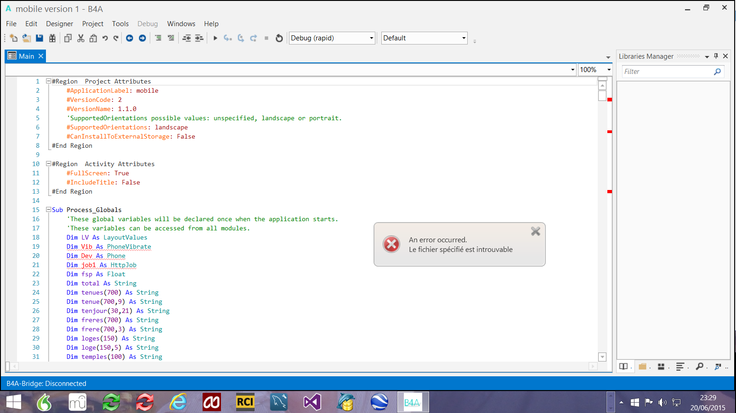Open the Windows Start button
Screen dimensions: 736x413
click(x=14, y=402)
